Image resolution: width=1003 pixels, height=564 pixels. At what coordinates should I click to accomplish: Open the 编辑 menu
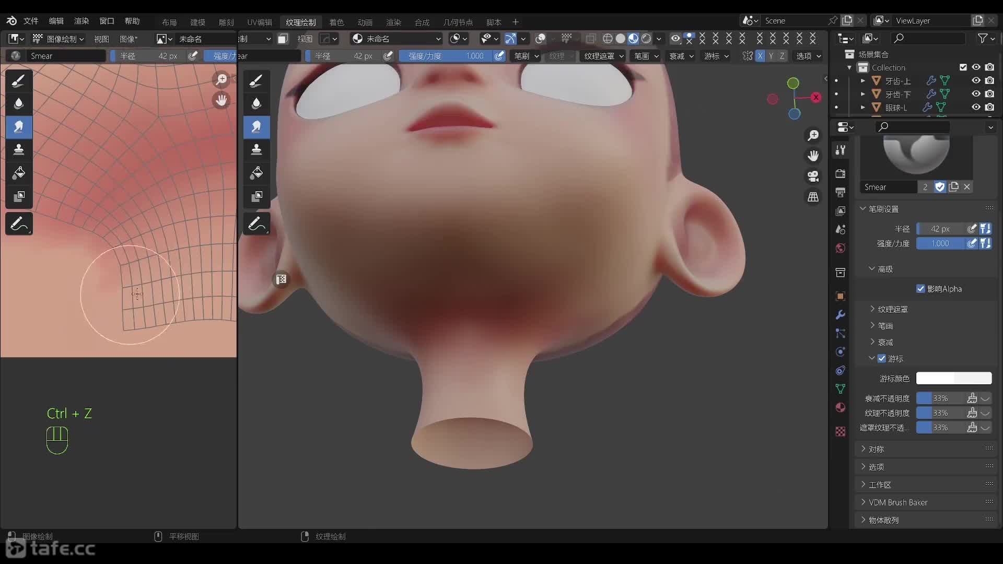pos(56,21)
